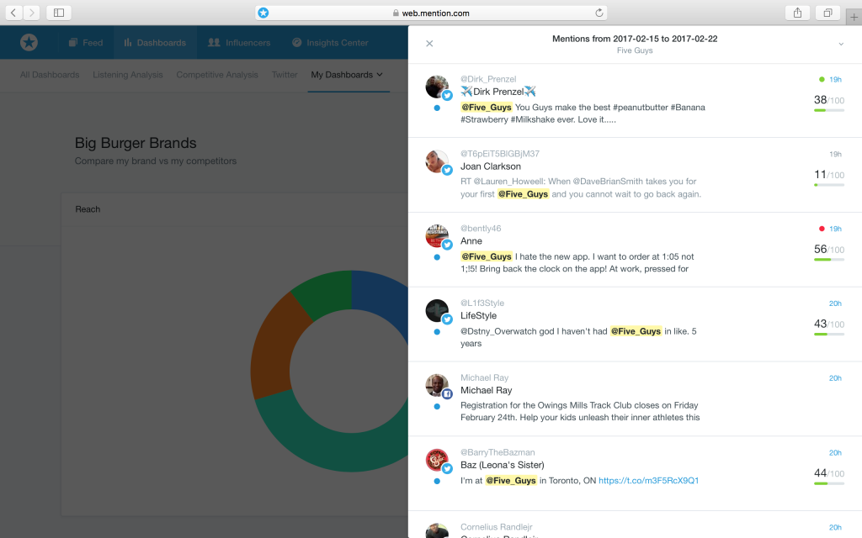862x538 pixels.
Task: Toggle unread dot under Baz's avatar
Action: pyautogui.click(x=437, y=482)
